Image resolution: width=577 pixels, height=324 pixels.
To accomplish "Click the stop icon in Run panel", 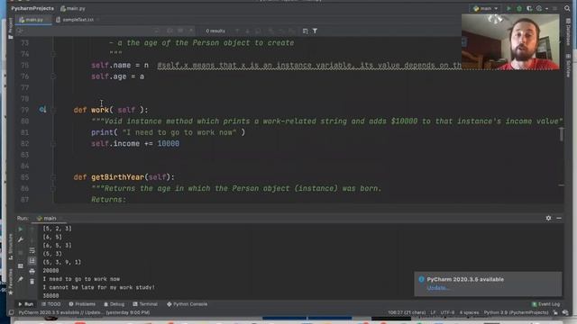I will point(21,253).
